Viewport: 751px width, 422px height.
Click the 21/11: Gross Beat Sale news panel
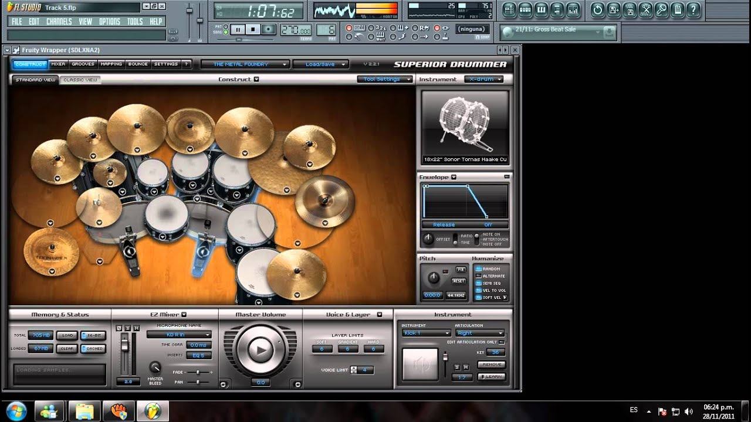tap(558, 32)
